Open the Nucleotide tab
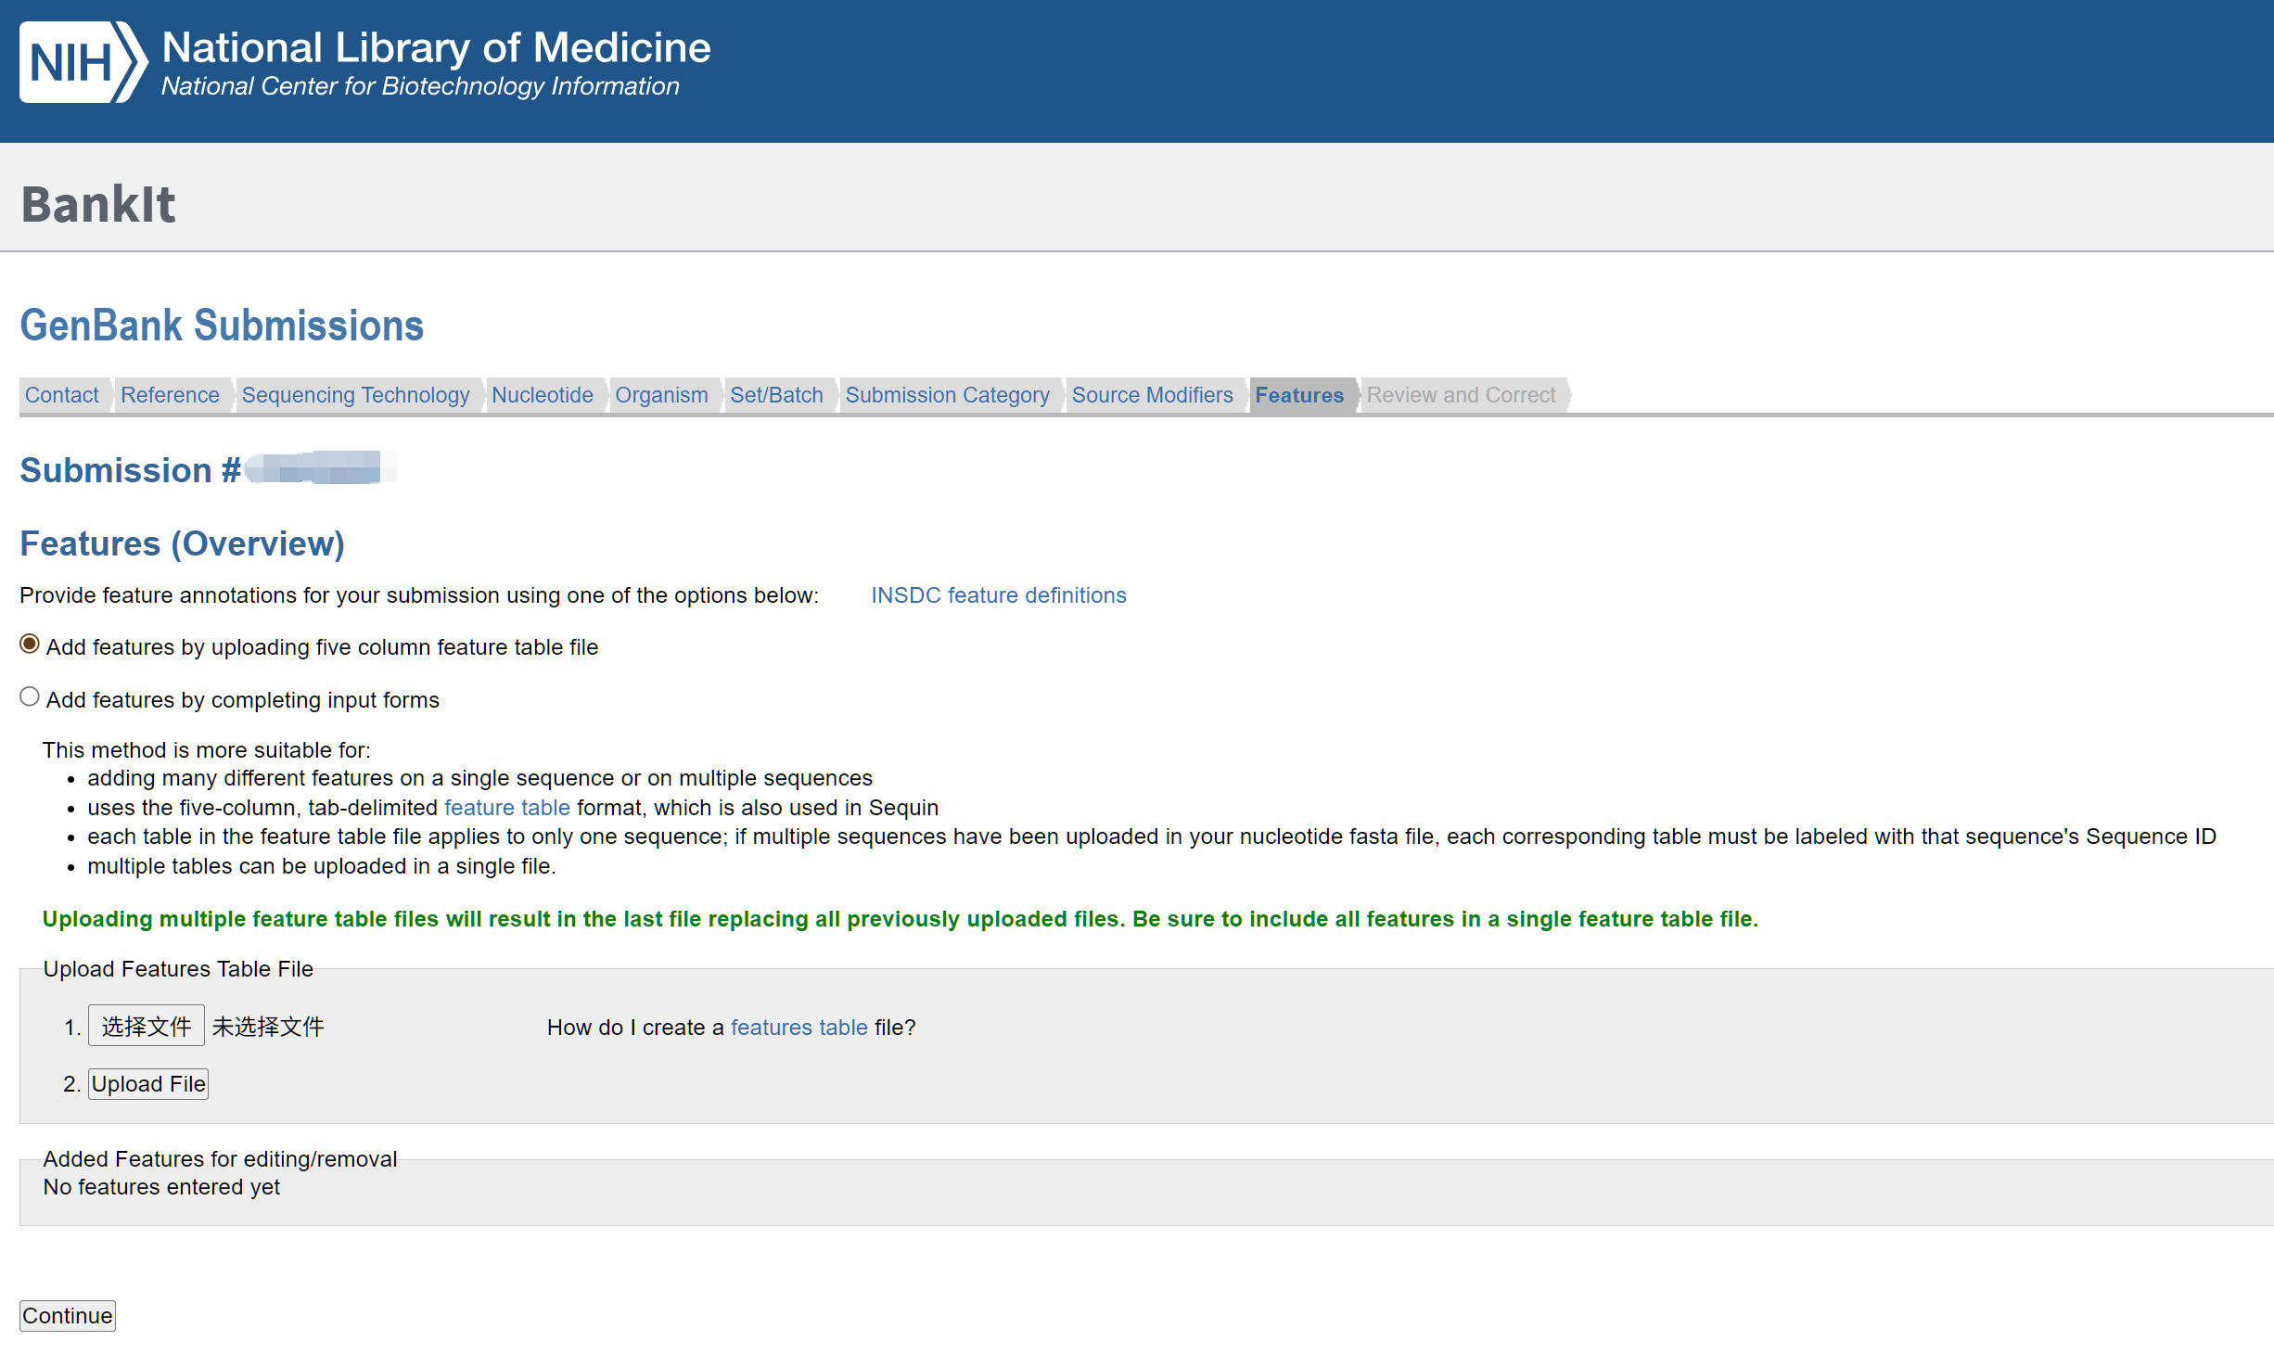2274x1354 pixels. (x=542, y=395)
